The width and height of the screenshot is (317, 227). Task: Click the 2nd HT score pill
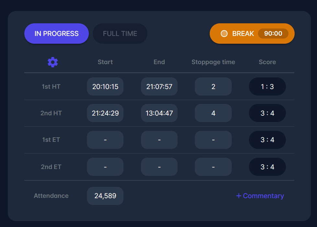tap(267, 113)
